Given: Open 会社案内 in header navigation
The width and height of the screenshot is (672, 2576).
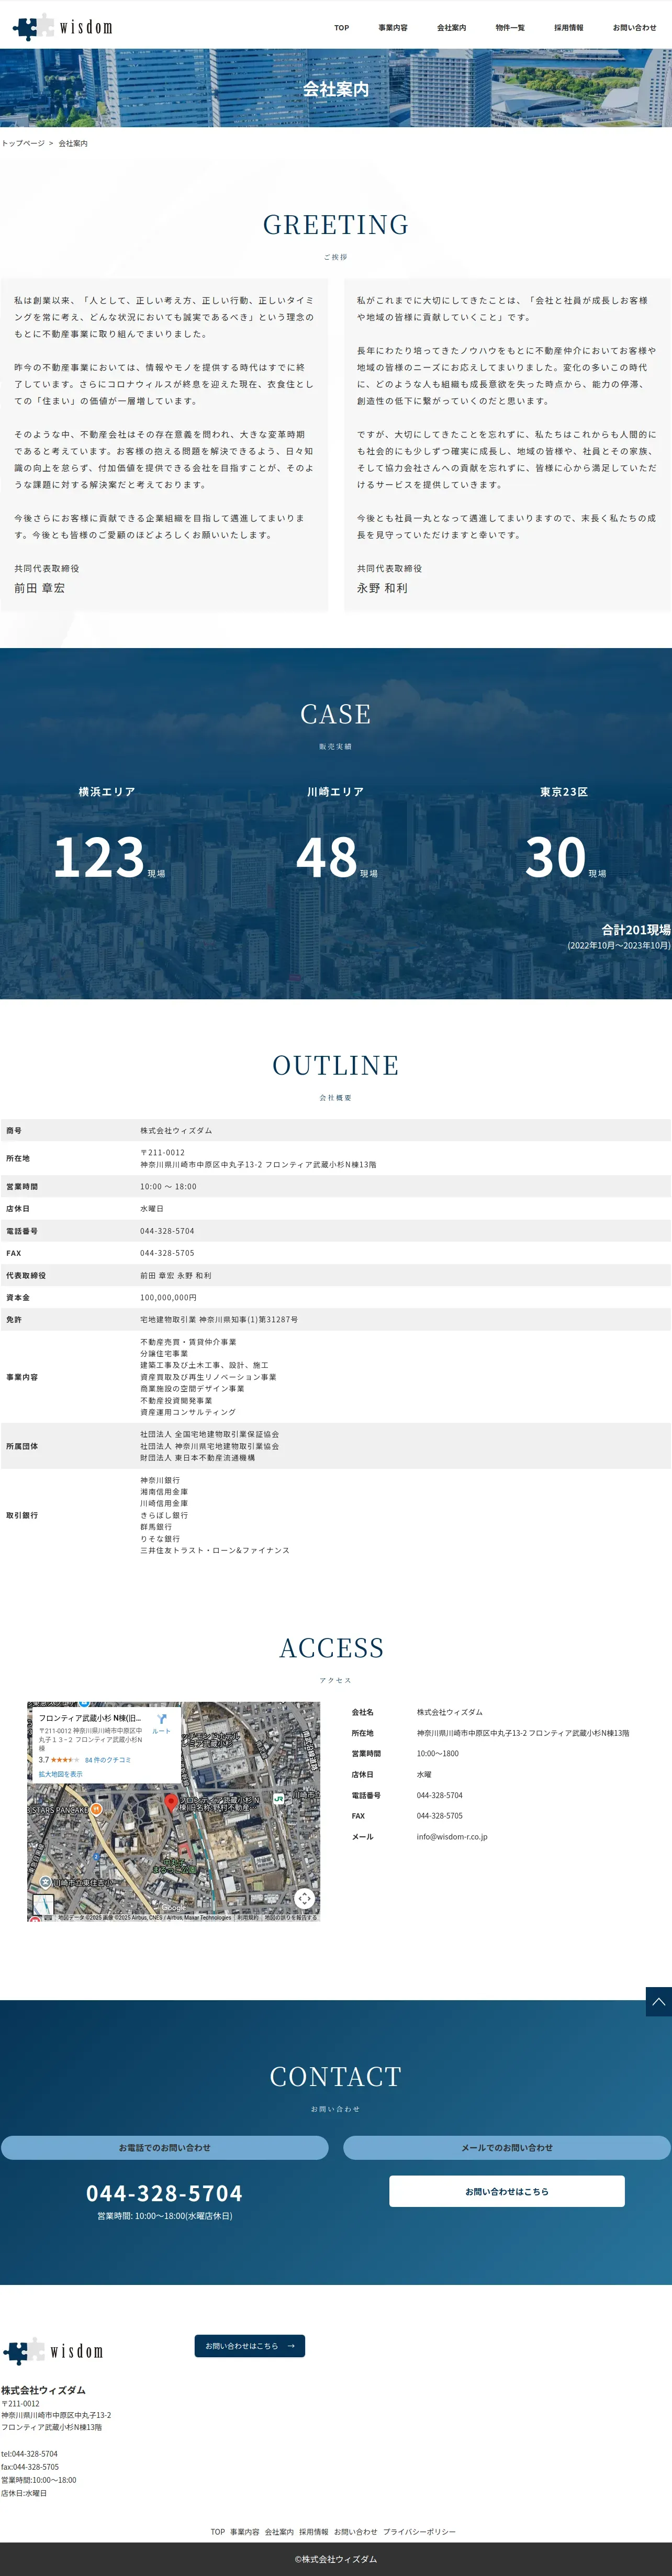Looking at the screenshot, I should click(x=451, y=28).
